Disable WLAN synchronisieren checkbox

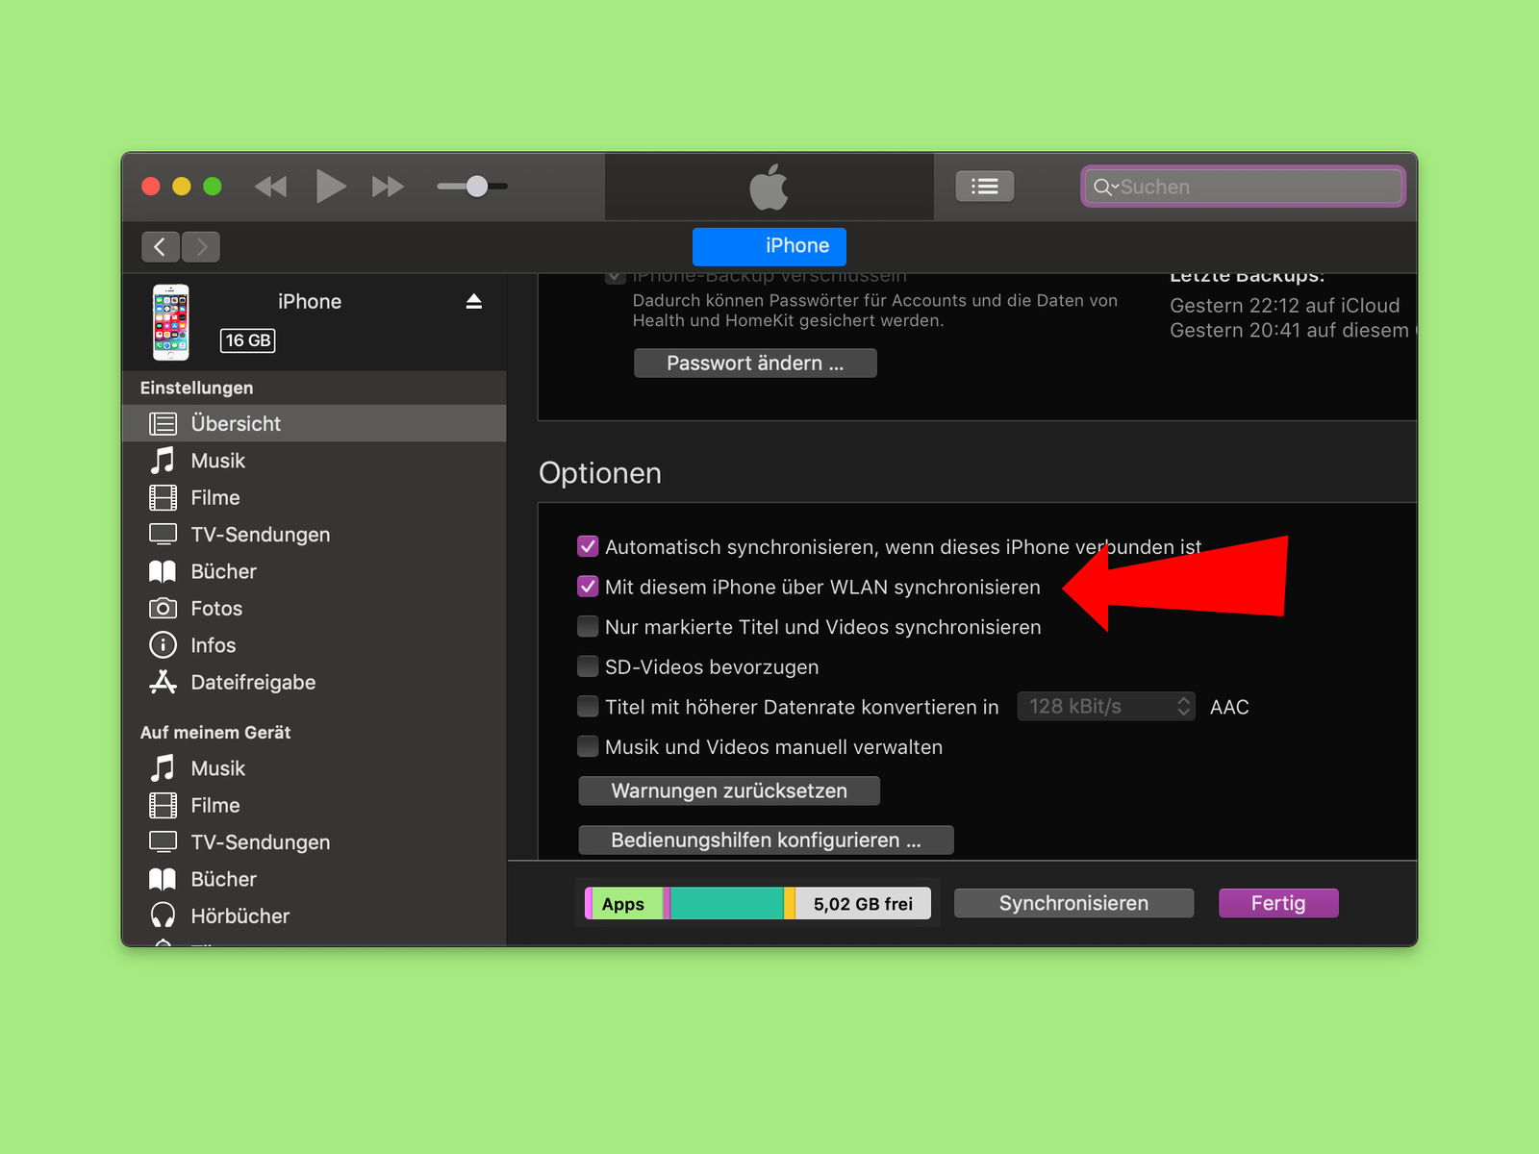[588, 587]
